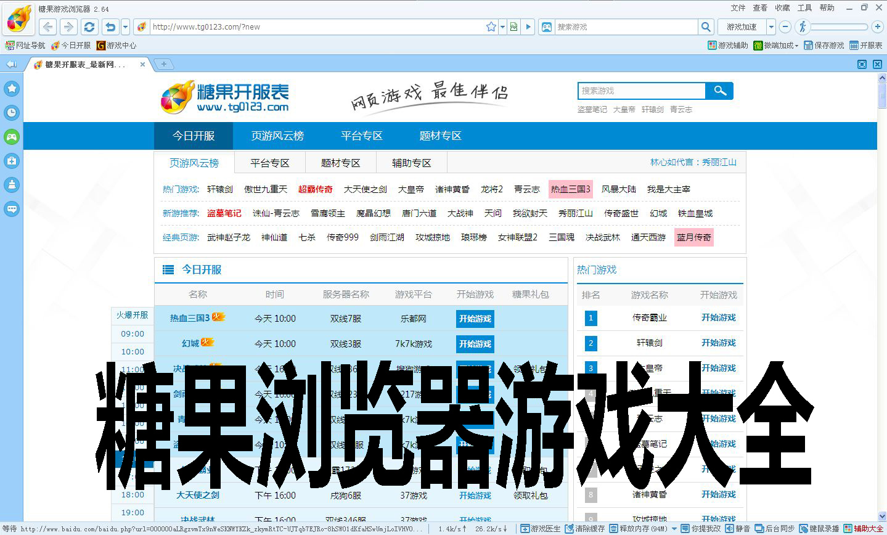Viewport: 887px width, 535px height.
Task: Open the 蓝月传奇 highlighted link
Action: tap(694, 237)
